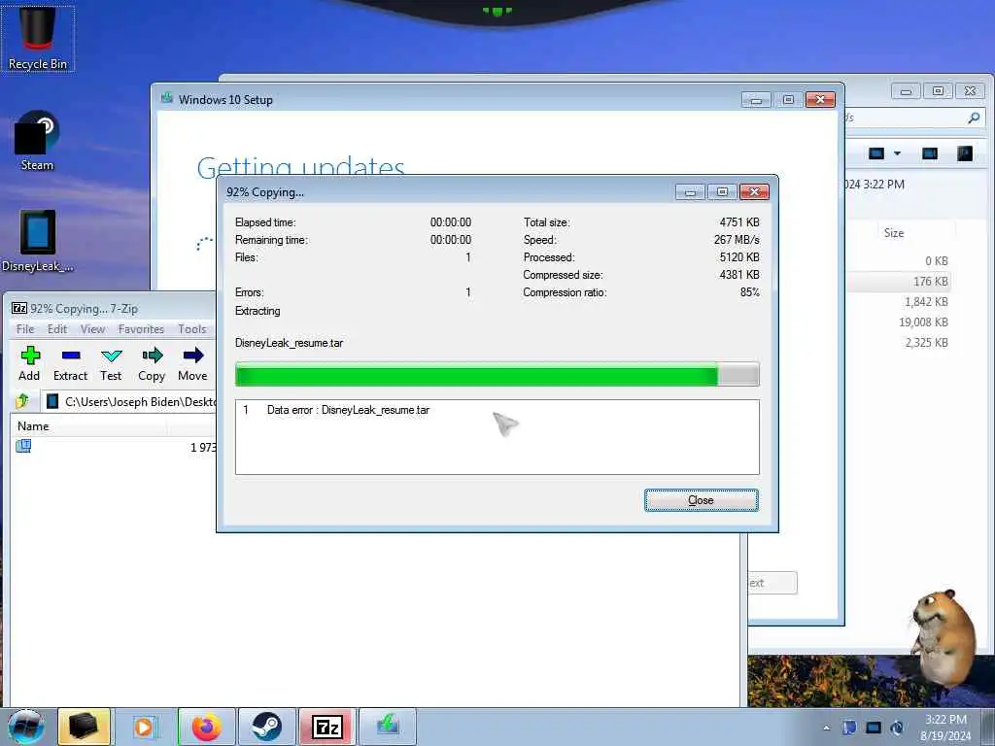Click the green copying progress bar
995x746 pixels.
(x=497, y=374)
